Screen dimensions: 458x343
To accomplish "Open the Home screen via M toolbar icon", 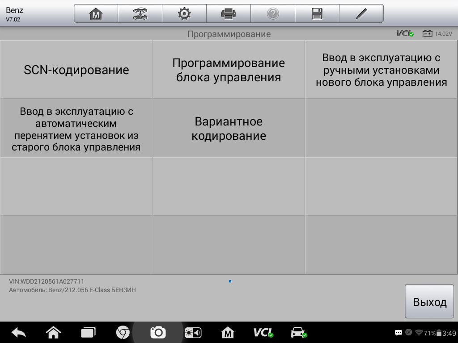I will pyautogui.click(x=95, y=13).
